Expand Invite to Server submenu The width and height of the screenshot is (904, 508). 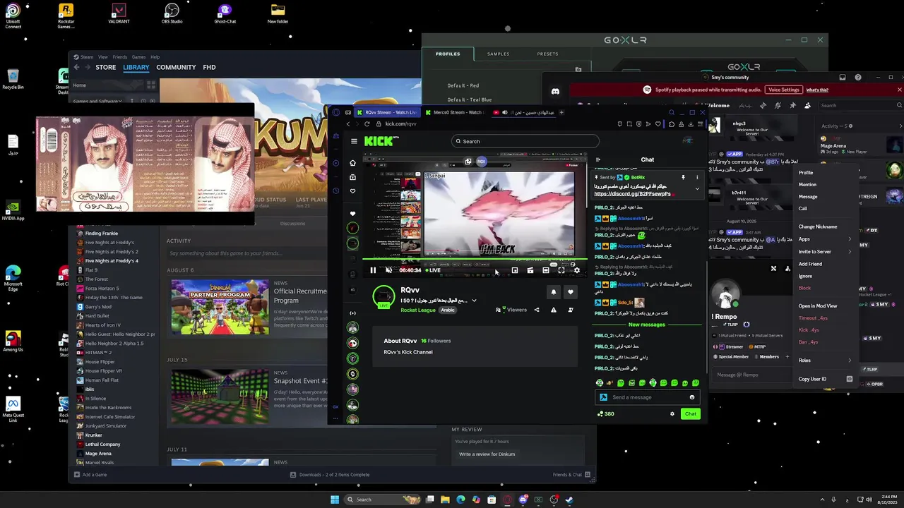point(825,251)
